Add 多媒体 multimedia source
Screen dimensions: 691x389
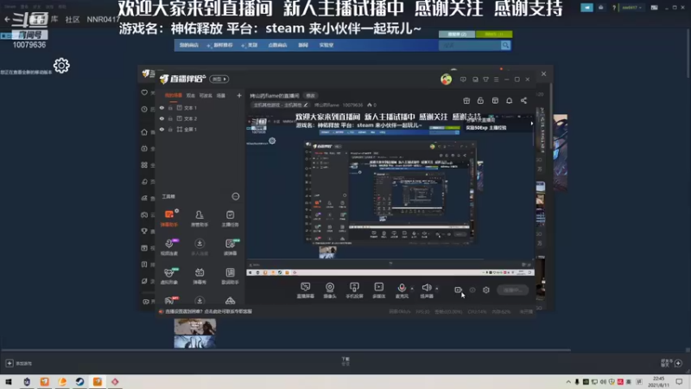(x=378, y=290)
